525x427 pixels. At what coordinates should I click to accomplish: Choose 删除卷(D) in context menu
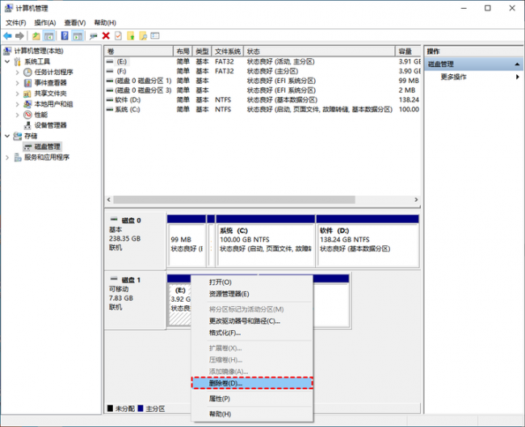(x=252, y=383)
